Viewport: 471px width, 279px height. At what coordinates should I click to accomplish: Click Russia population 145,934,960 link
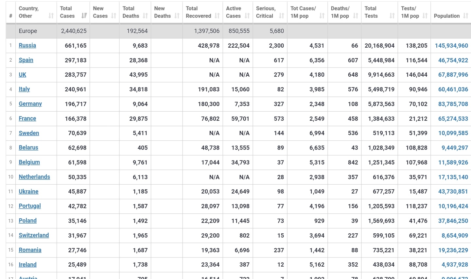click(451, 46)
